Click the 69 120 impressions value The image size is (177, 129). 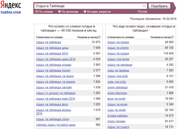pos(169,48)
